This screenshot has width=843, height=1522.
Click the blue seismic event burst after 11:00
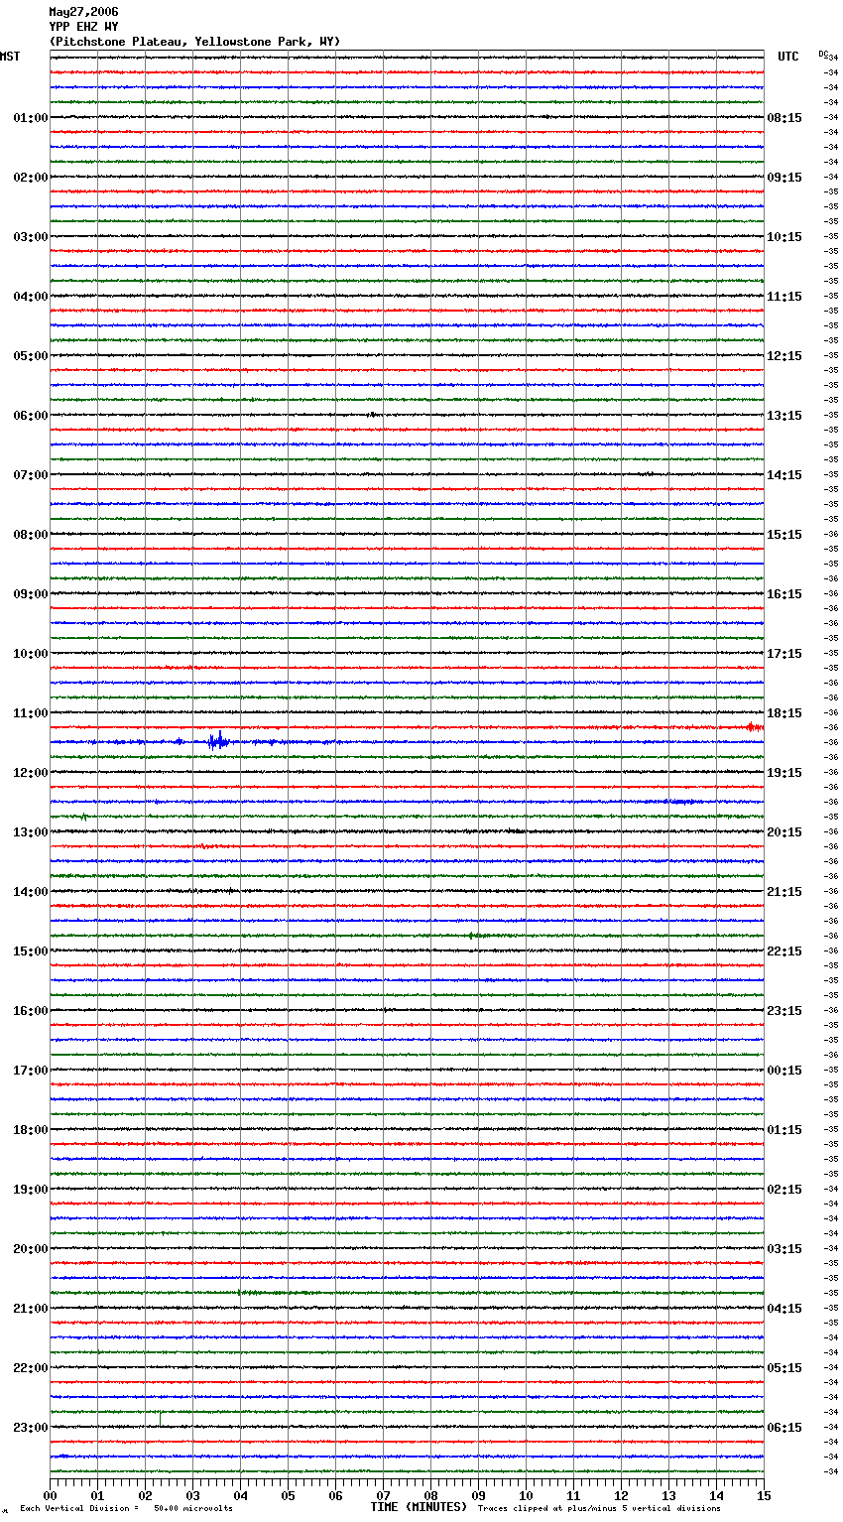[x=218, y=740]
